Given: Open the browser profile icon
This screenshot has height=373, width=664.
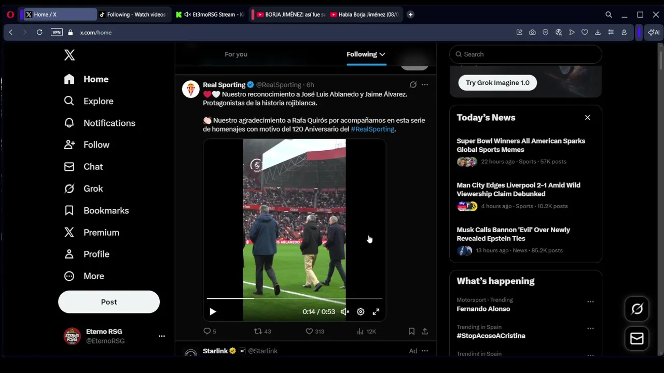Looking at the screenshot, I should click(x=624, y=32).
